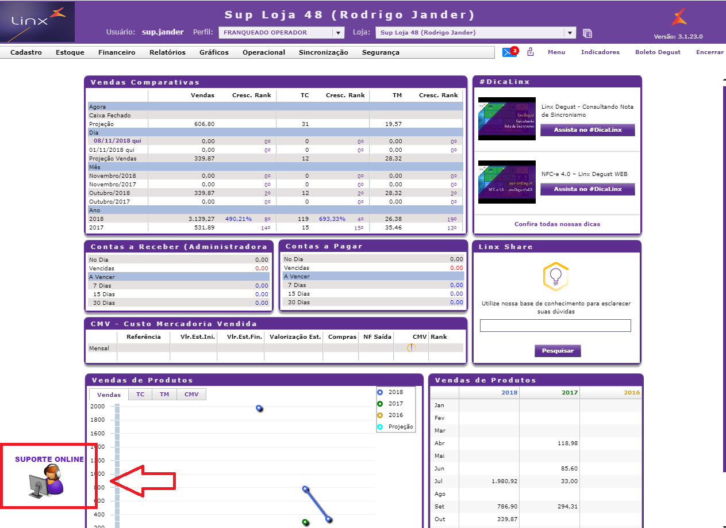The width and height of the screenshot is (726, 528).
Task: Click the 2017 column header in products table
Action: coord(570,393)
